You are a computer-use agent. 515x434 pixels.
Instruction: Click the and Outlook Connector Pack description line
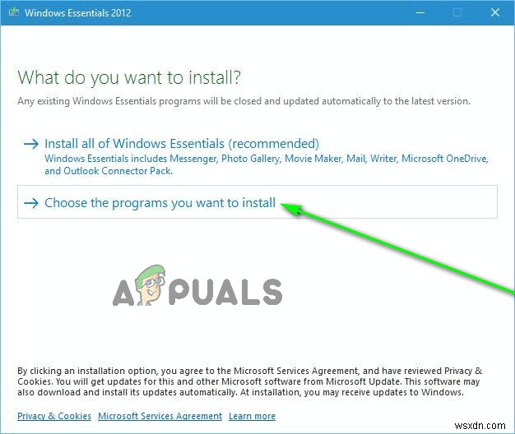tap(109, 171)
